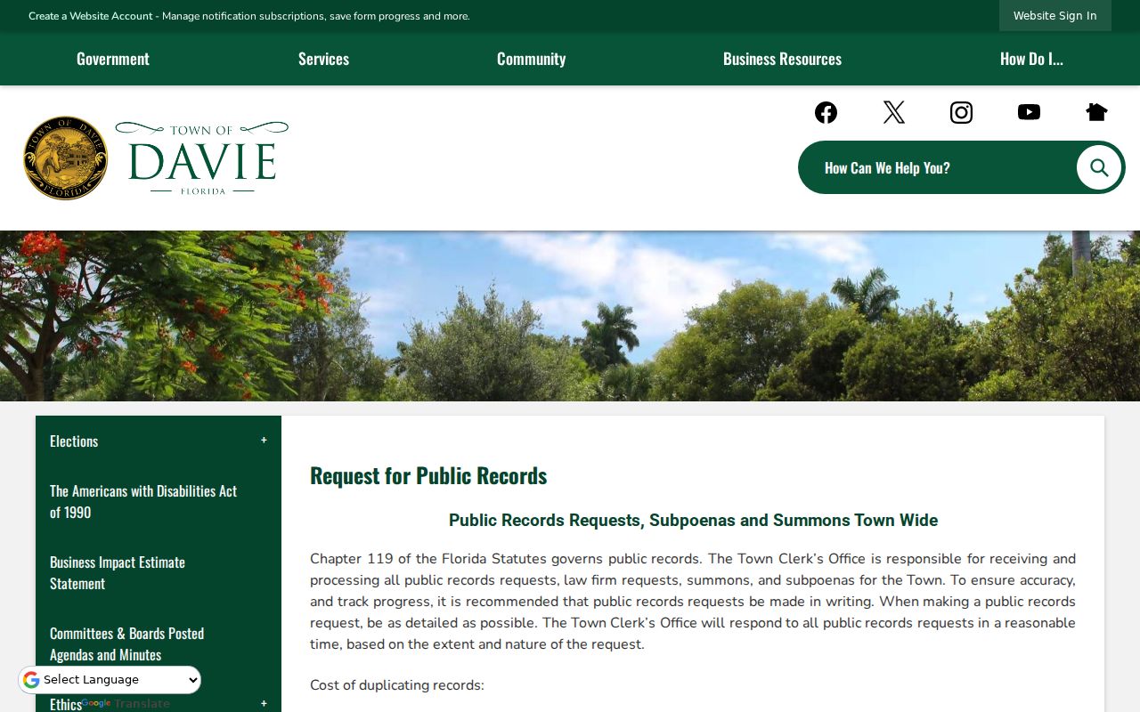Open the Government menu
Image resolution: width=1140 pixels, height=712 pixels.
click(113, 59)
